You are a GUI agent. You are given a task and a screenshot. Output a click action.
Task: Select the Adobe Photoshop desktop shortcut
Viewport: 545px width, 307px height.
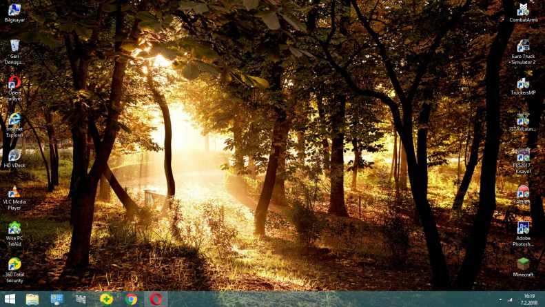coord(523,235)
